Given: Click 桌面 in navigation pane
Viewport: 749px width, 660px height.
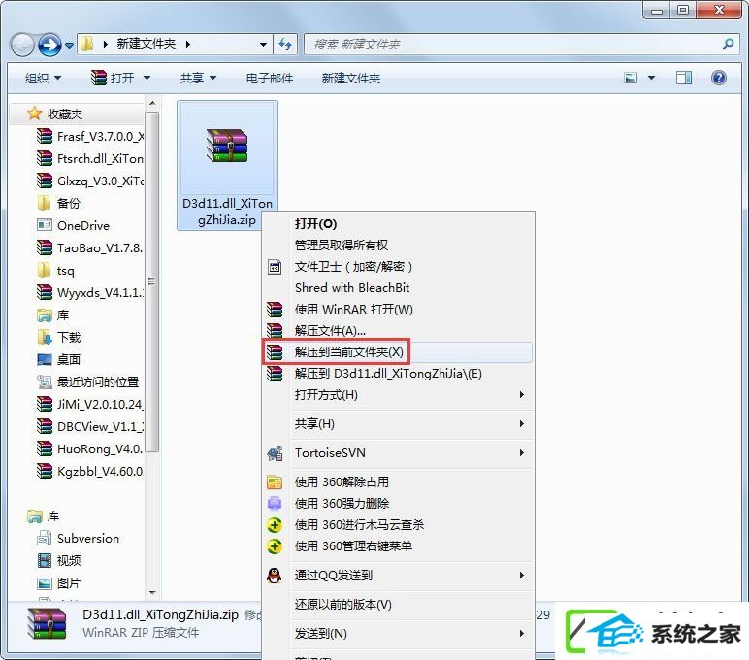Looking at the screenshot, I should point(59,359).
